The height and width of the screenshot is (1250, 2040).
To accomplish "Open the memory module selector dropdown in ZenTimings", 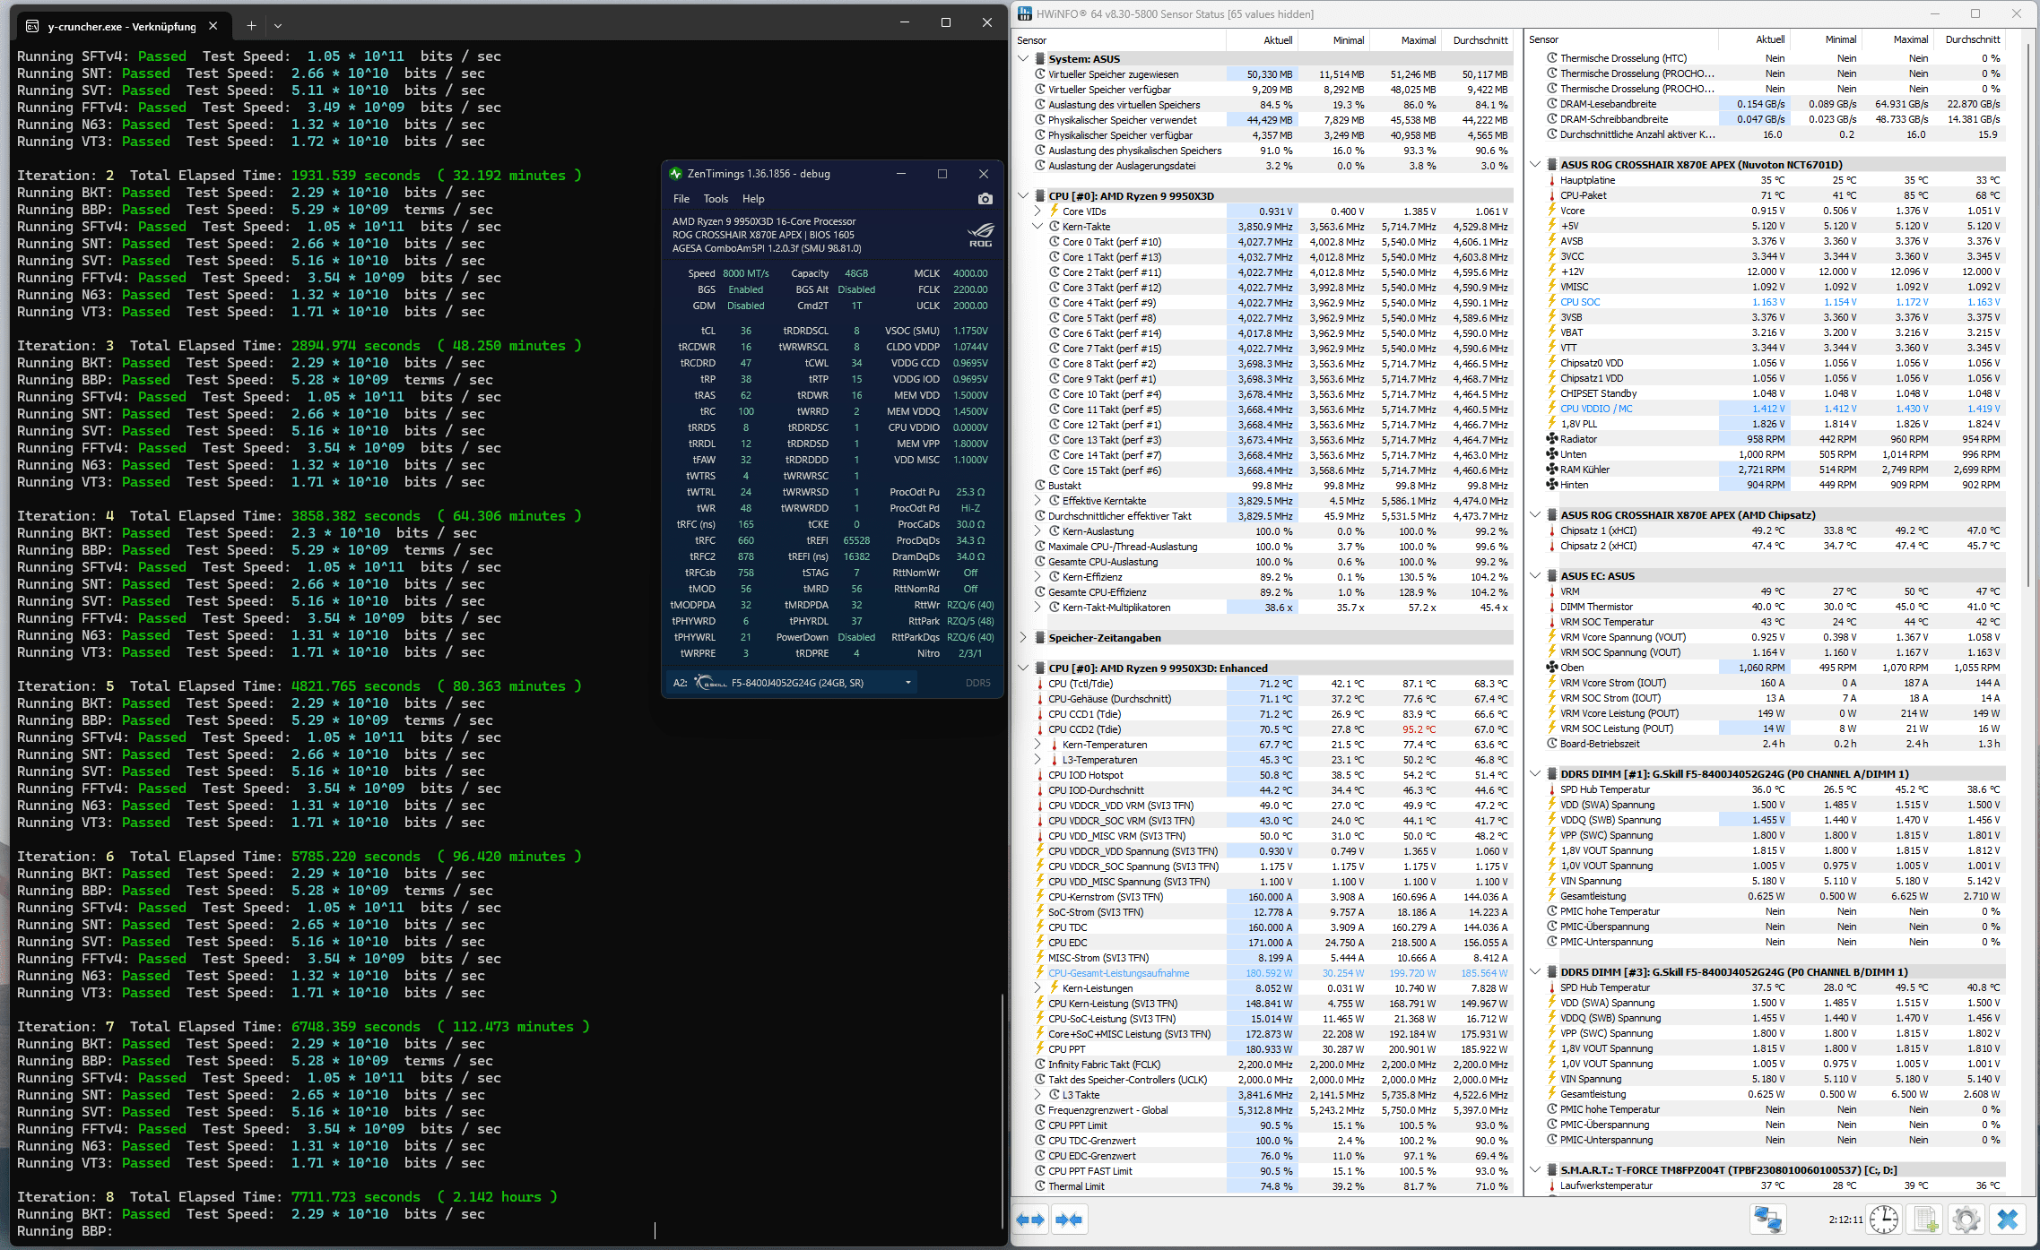I will (x=907, y=683).
